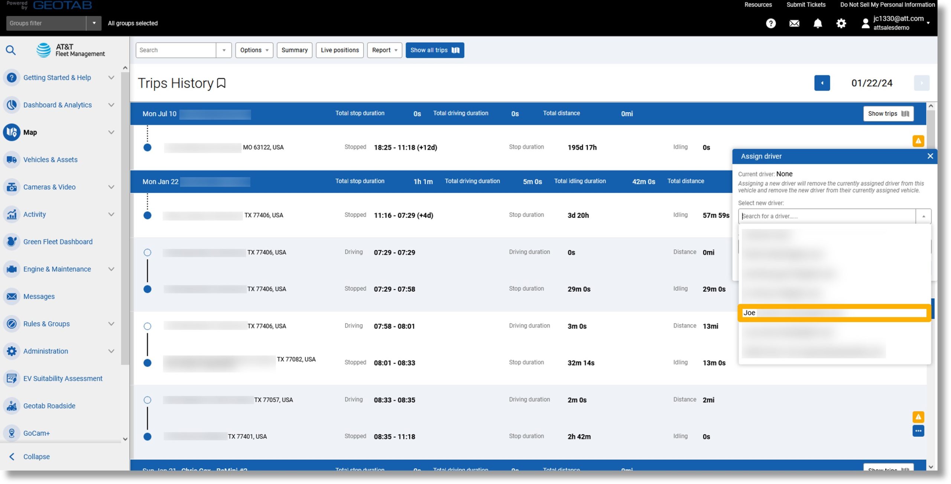Screen dimensions: 951x484
Task: Open the settings gear icon in header
Action: click(841, 23)
